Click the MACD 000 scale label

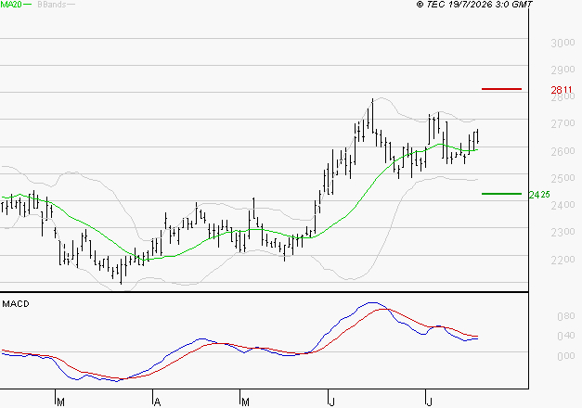pos(566,356)
